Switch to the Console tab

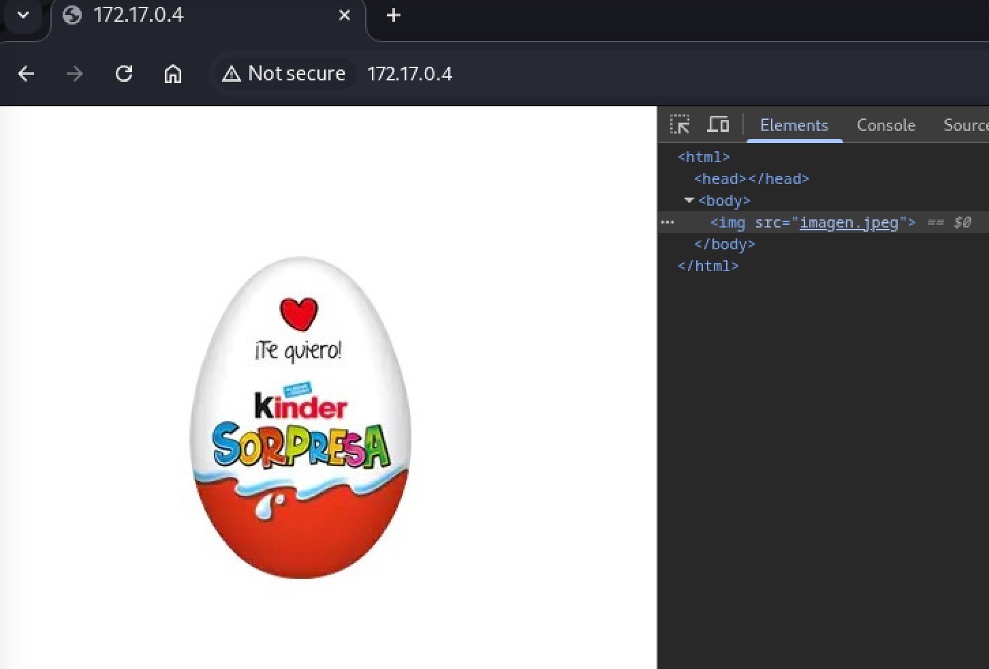pyautogui.click(x=885, y=125)
